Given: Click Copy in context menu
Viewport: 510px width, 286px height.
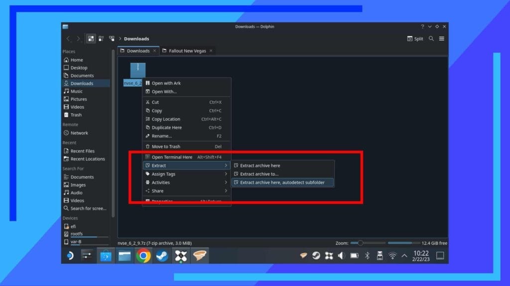Looking at the screenshot, I should pyautogui.click(x=187, y=111).
